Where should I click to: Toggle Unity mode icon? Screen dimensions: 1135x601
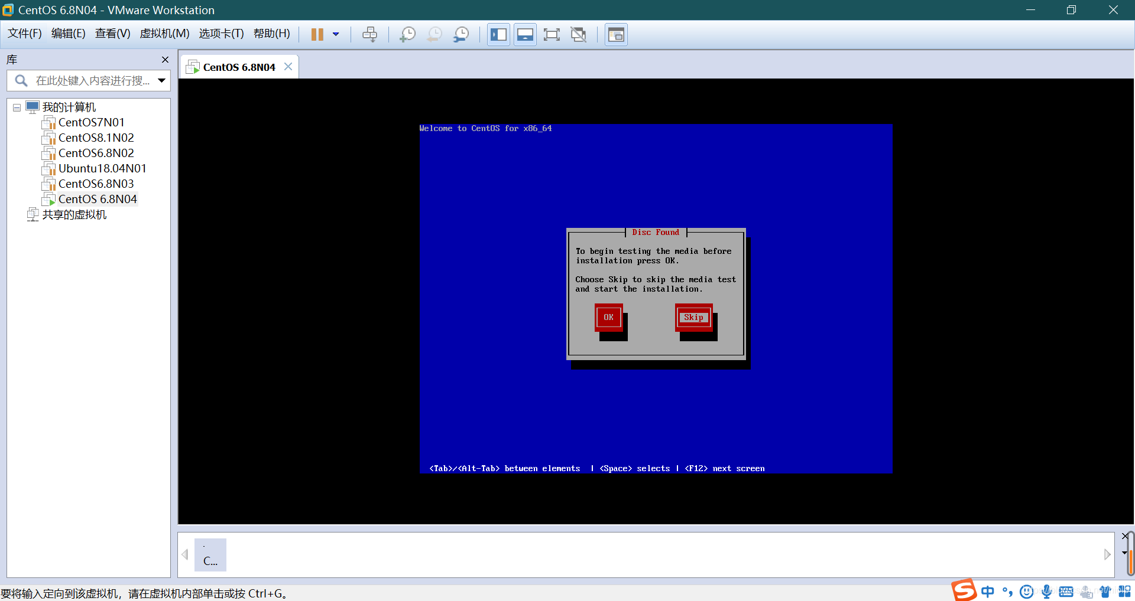578,34
